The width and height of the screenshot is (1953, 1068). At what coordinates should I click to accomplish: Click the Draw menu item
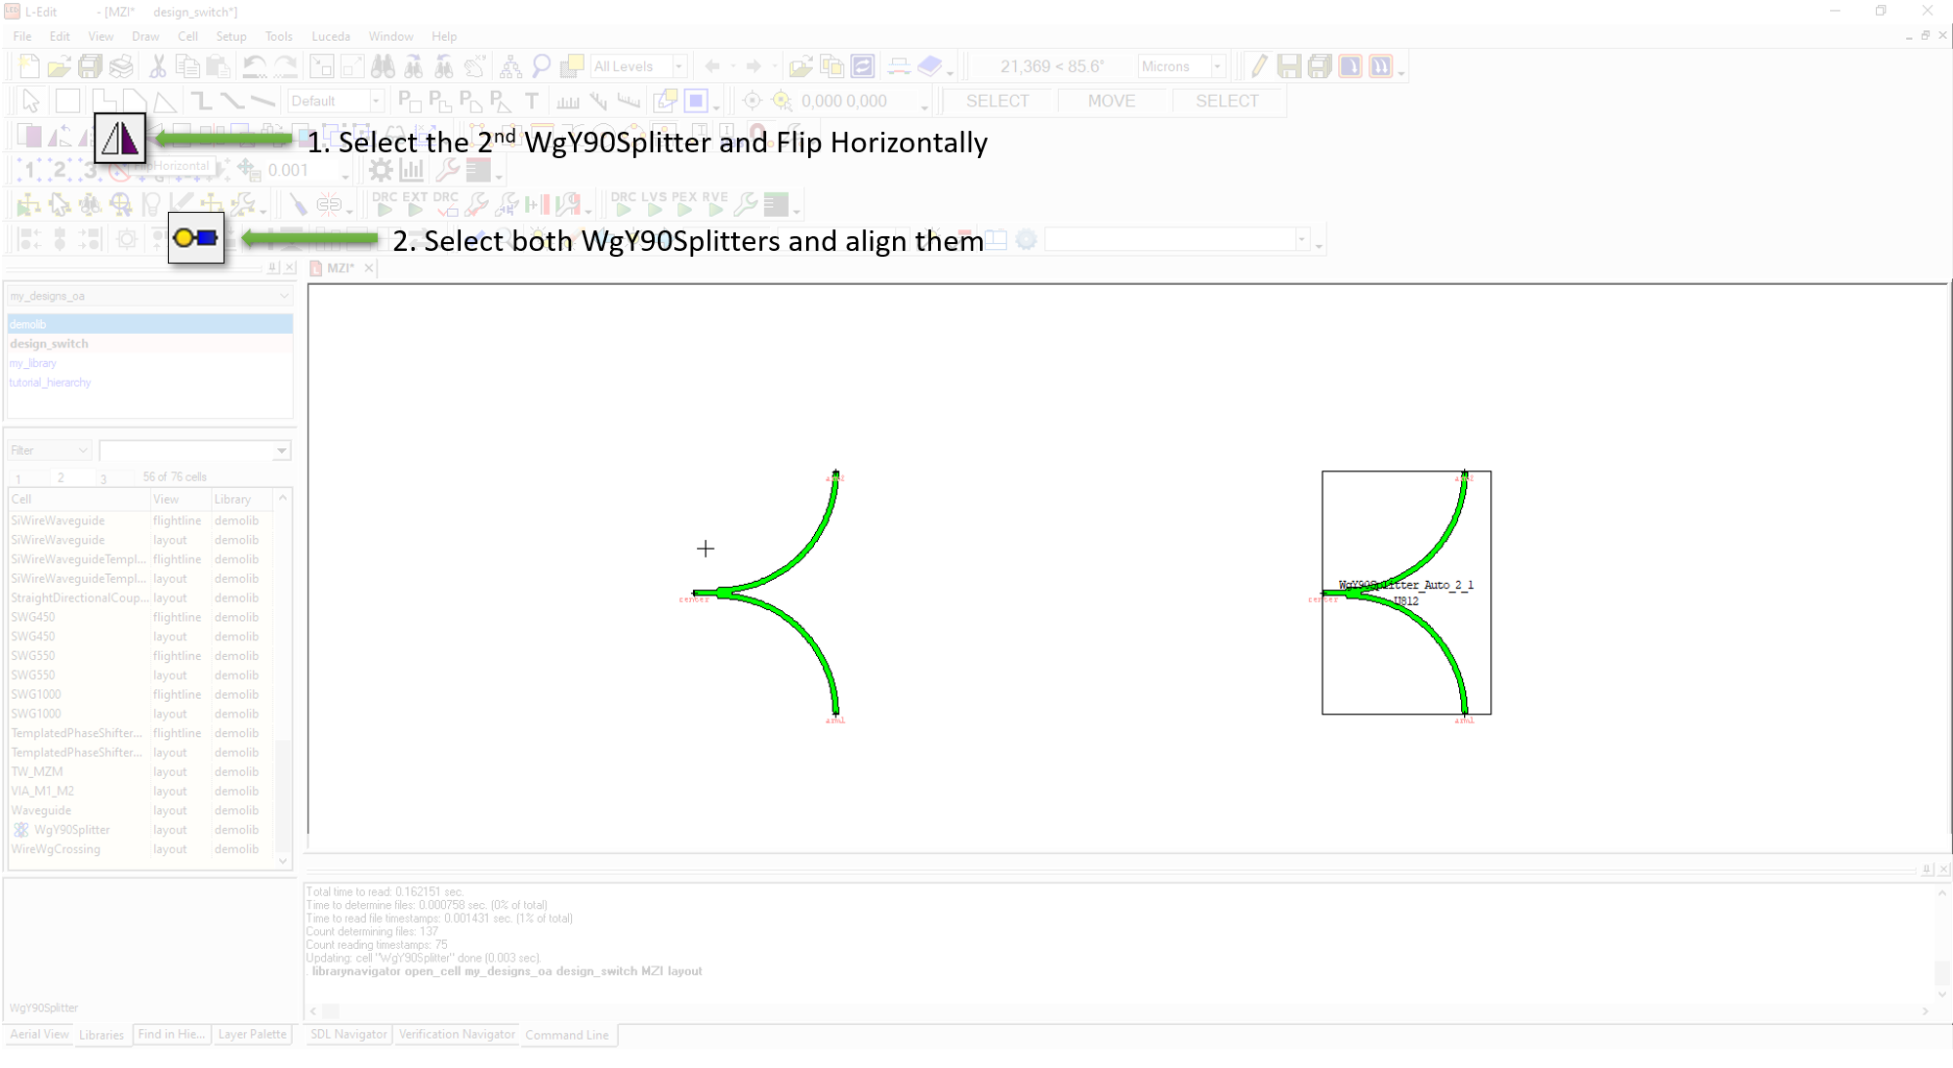coord(143,37)
